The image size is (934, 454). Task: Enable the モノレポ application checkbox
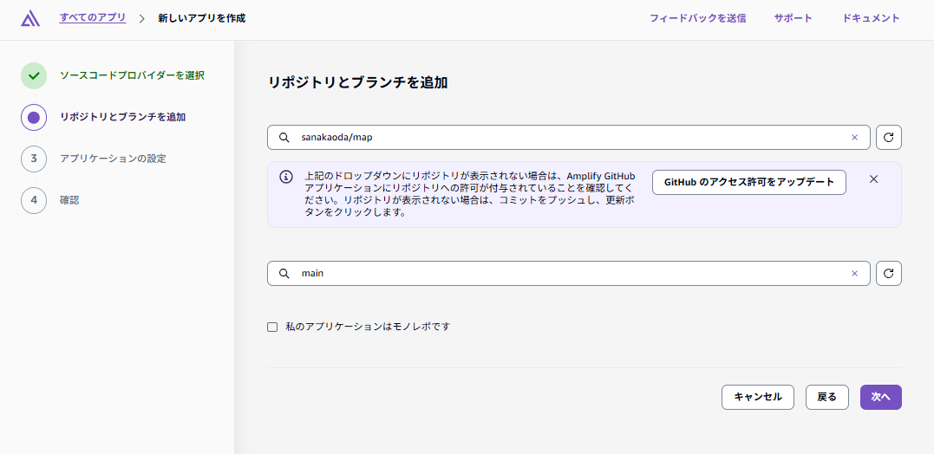point(272,327)
